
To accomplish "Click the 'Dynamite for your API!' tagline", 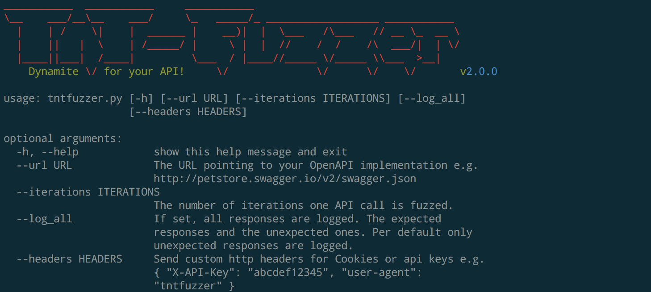I will point(106,72).
